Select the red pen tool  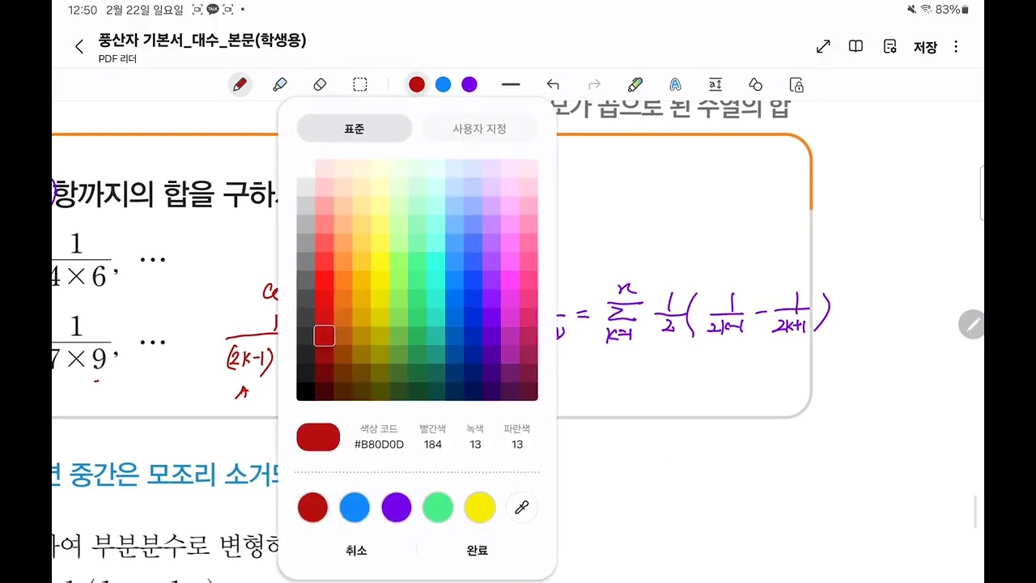click(x=240, y=85)
